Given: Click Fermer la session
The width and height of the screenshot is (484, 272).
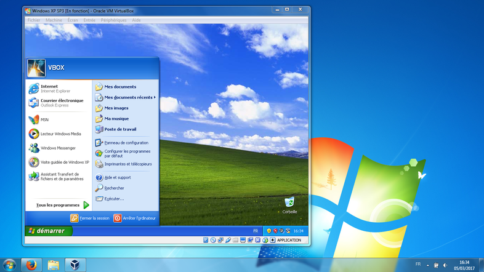Looking at the screenshot, I should pos(90,218).
